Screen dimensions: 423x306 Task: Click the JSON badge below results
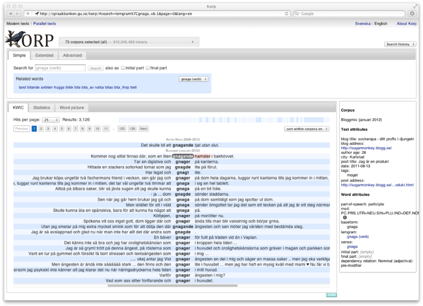pos(331,295)
